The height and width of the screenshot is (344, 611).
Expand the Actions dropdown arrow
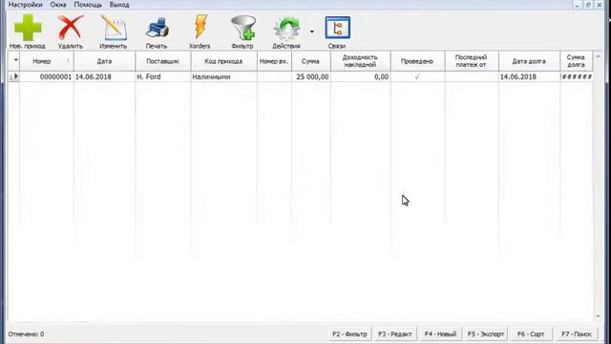click(x=312, y=32)
